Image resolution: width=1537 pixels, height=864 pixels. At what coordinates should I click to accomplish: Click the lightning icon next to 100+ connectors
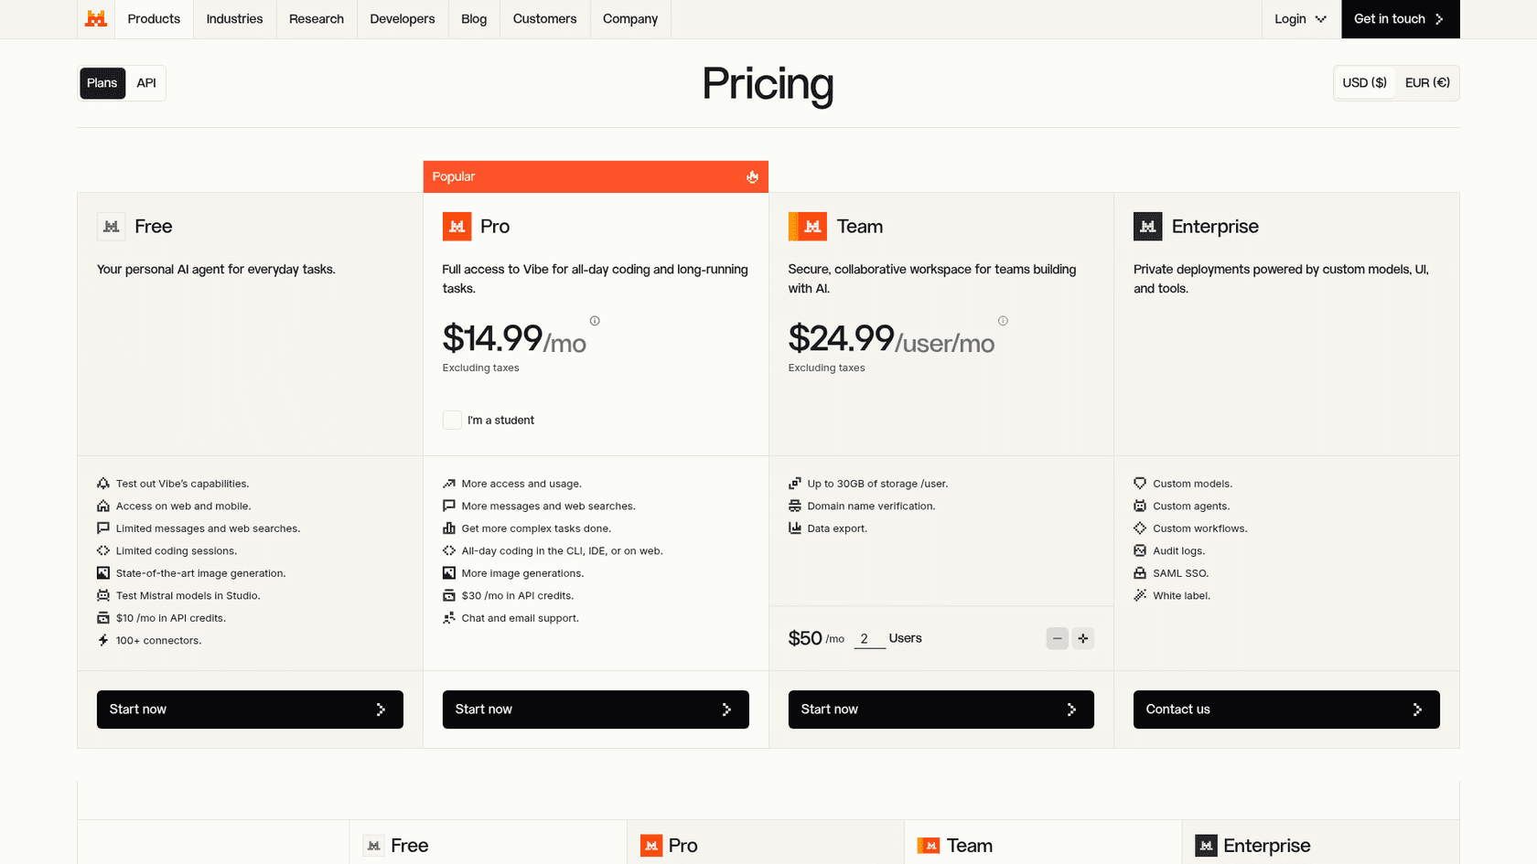click(x=103, y=640)
